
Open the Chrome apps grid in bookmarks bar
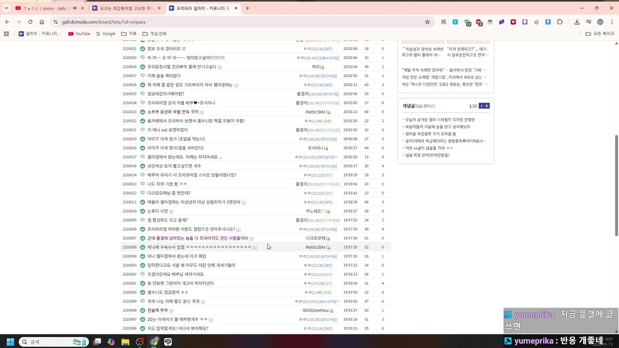6,34
